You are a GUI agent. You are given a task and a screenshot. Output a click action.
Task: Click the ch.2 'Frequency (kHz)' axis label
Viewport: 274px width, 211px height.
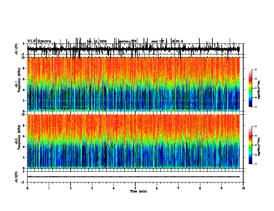point(19,137)
